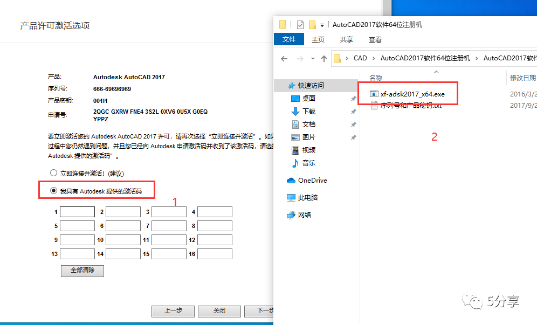Sort by 修改日期 (Date modified) column header

pyautogui.click(x=522, y=78)
